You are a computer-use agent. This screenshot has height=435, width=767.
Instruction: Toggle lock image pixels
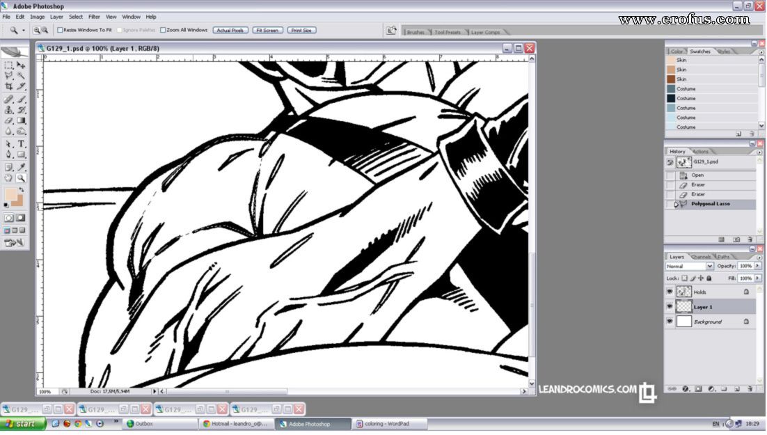click(693, 278)
